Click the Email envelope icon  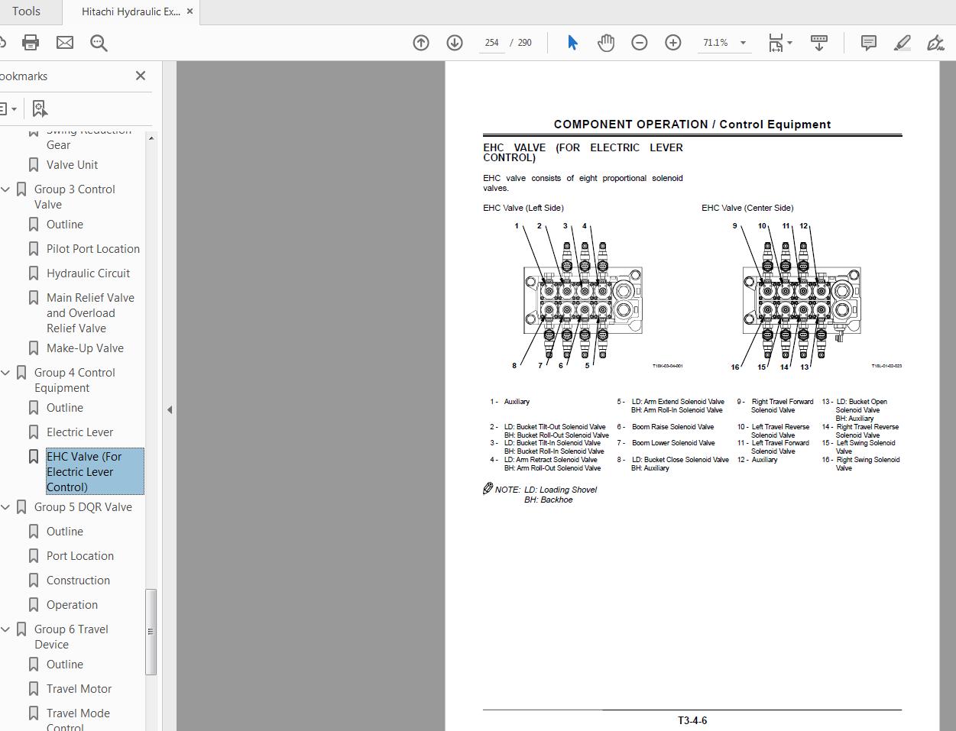coord(65,43)
